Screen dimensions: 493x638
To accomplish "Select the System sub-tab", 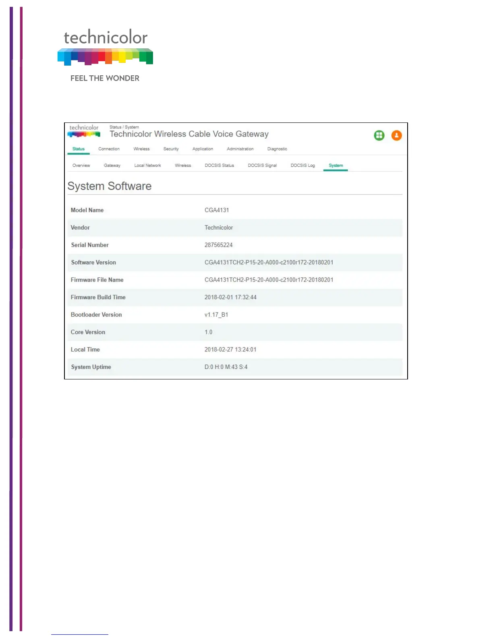I will click(336, 166).
